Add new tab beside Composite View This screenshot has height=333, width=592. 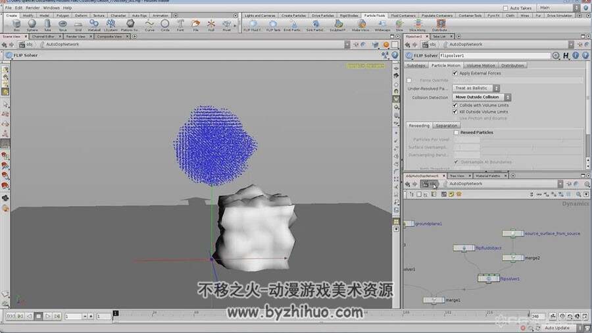134,37
